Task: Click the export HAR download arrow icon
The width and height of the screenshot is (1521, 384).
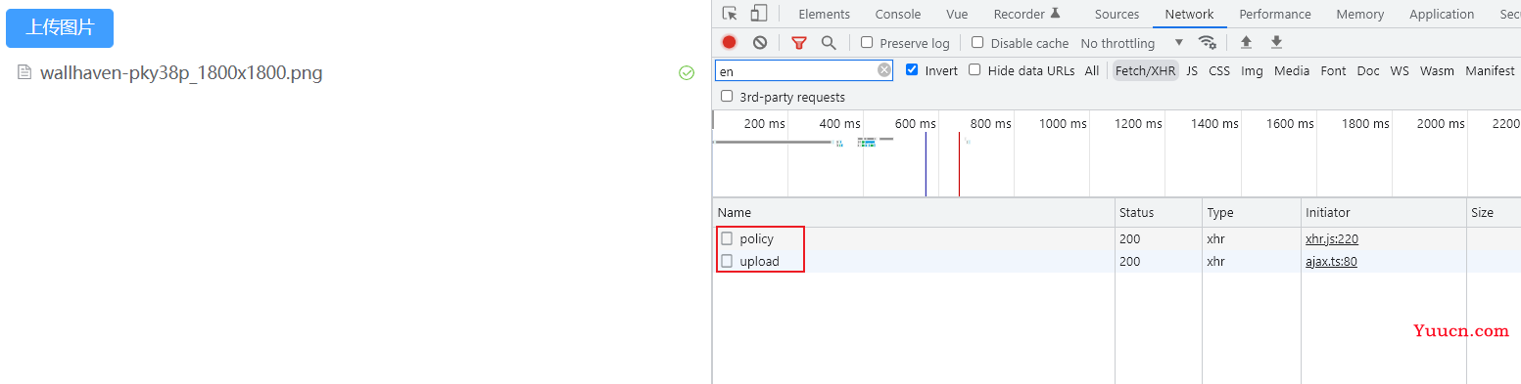Action: tap(1276, 42)
